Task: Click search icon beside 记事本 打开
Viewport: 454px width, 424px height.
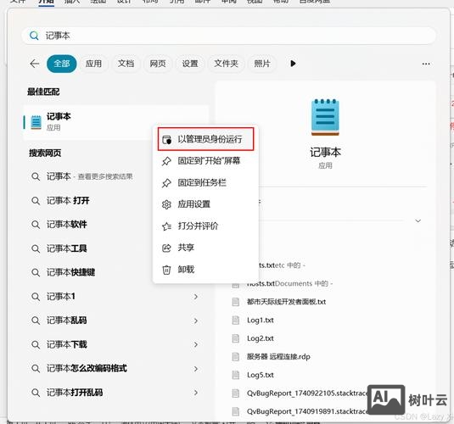Action: pos(36,201)
